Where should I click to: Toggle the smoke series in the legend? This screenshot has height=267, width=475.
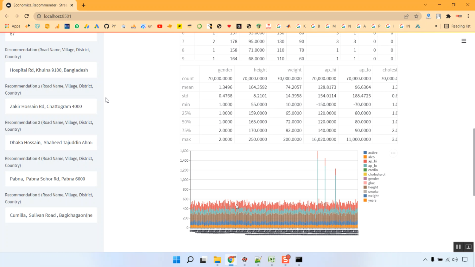tap(372, 191)
